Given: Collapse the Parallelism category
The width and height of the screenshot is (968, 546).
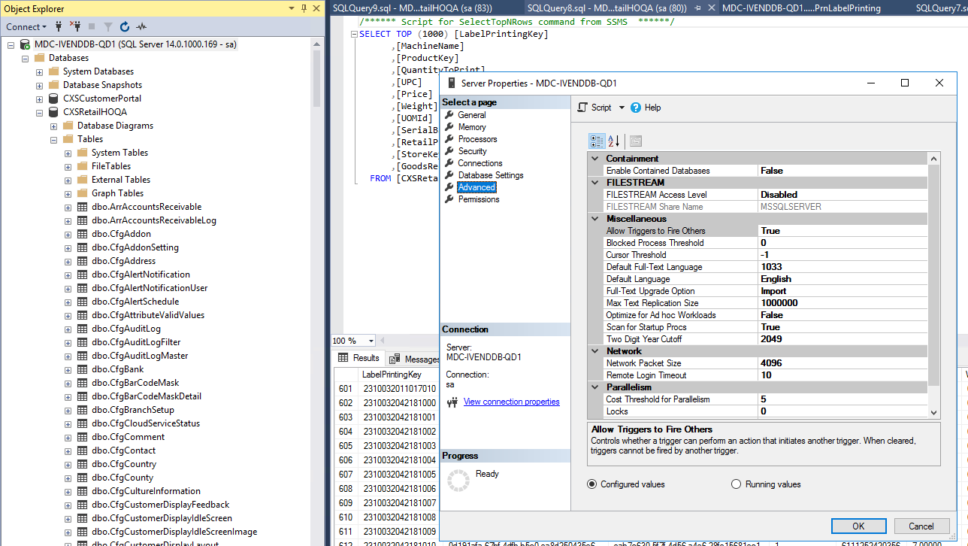Looking at the screenshot, I should pos(594,387).
